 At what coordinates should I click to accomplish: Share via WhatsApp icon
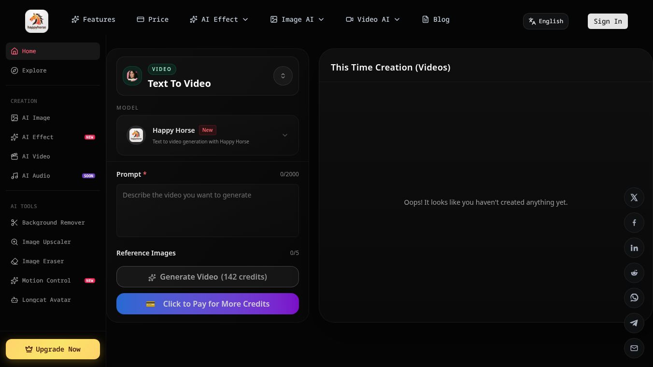(634, 298)
